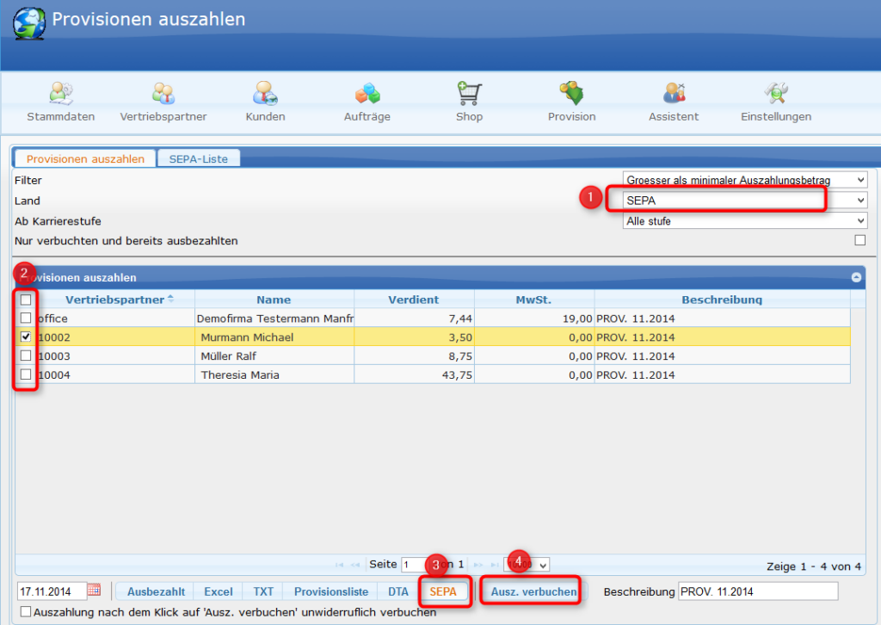
Task: Open Einstellungen tools icon
Action: pyautogui.click(x=775, y=94)
